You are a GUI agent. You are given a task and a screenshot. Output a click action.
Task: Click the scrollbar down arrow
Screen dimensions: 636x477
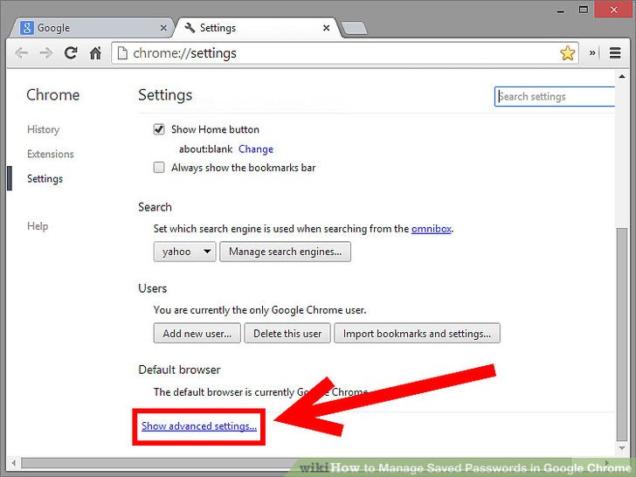622,448
